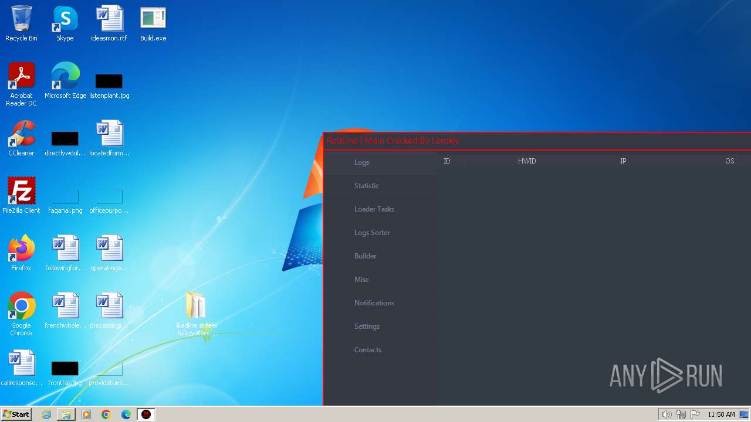Select the locatedform... Word document
This screenshot has height=422, width=751.
point(109,138)
